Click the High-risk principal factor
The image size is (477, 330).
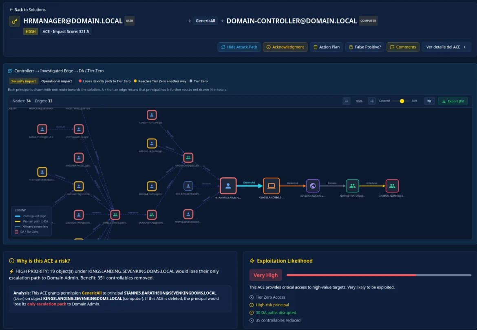pyautogui.click(x=269, y=305)
